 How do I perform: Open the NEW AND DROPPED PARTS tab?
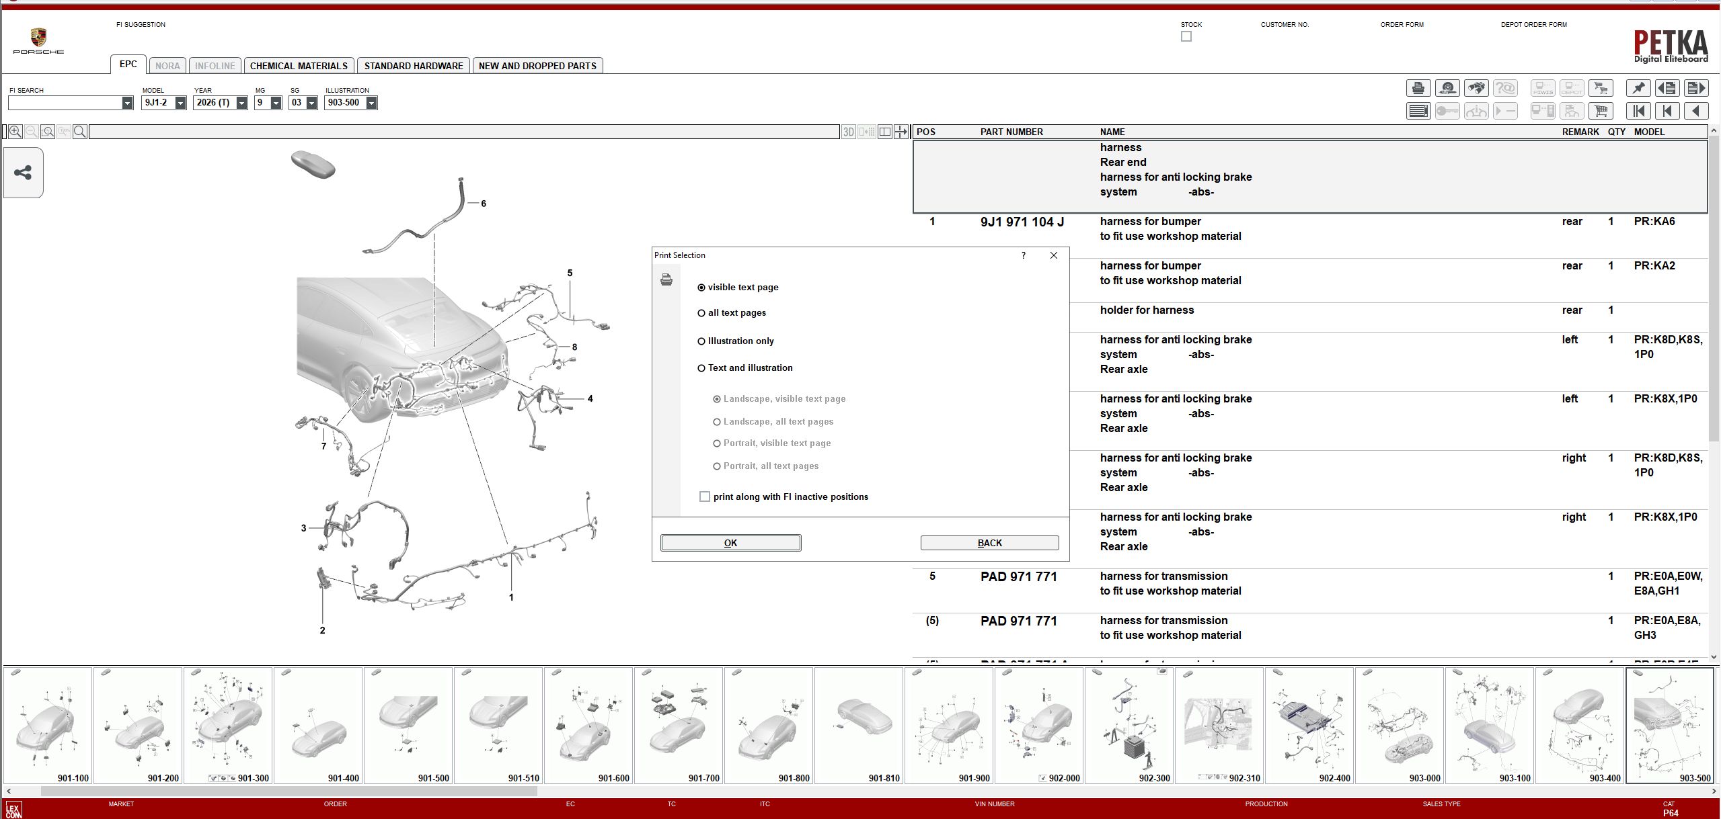point(537,65)
